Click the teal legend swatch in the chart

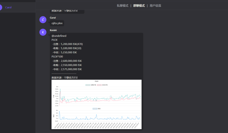[88, 85]
